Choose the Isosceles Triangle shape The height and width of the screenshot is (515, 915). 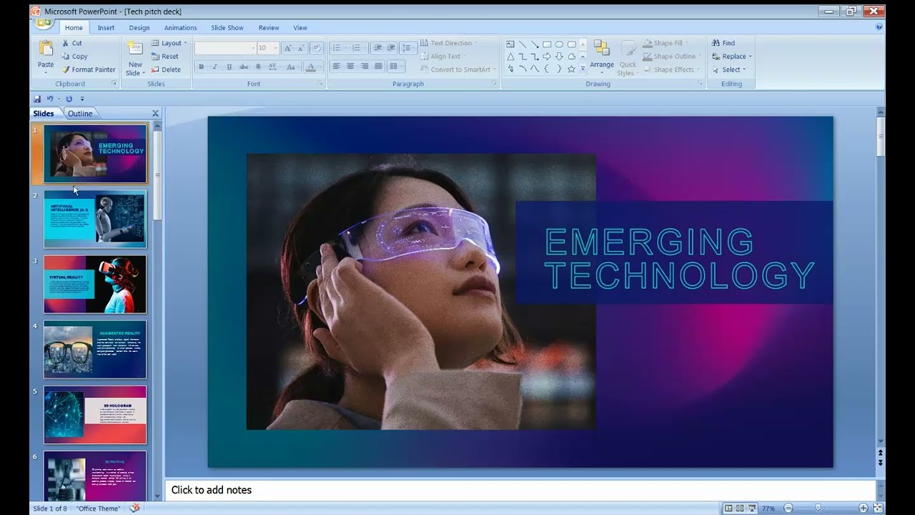(x=510, y=57)
